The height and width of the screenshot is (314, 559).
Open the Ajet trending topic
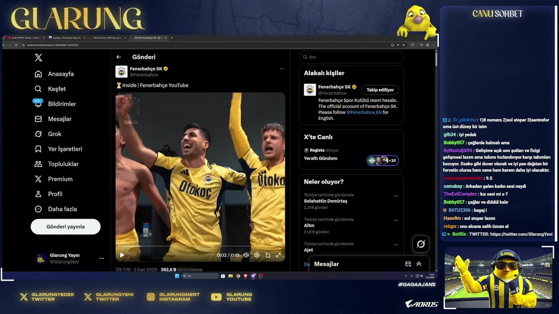tap(308, 250)
